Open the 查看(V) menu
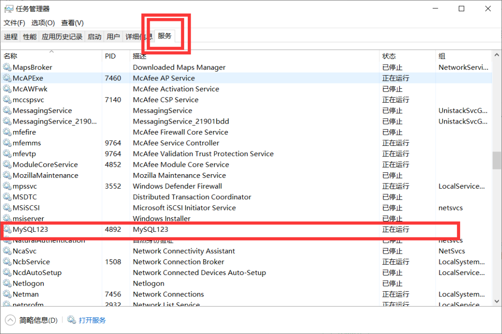 [x=73, y=23]
